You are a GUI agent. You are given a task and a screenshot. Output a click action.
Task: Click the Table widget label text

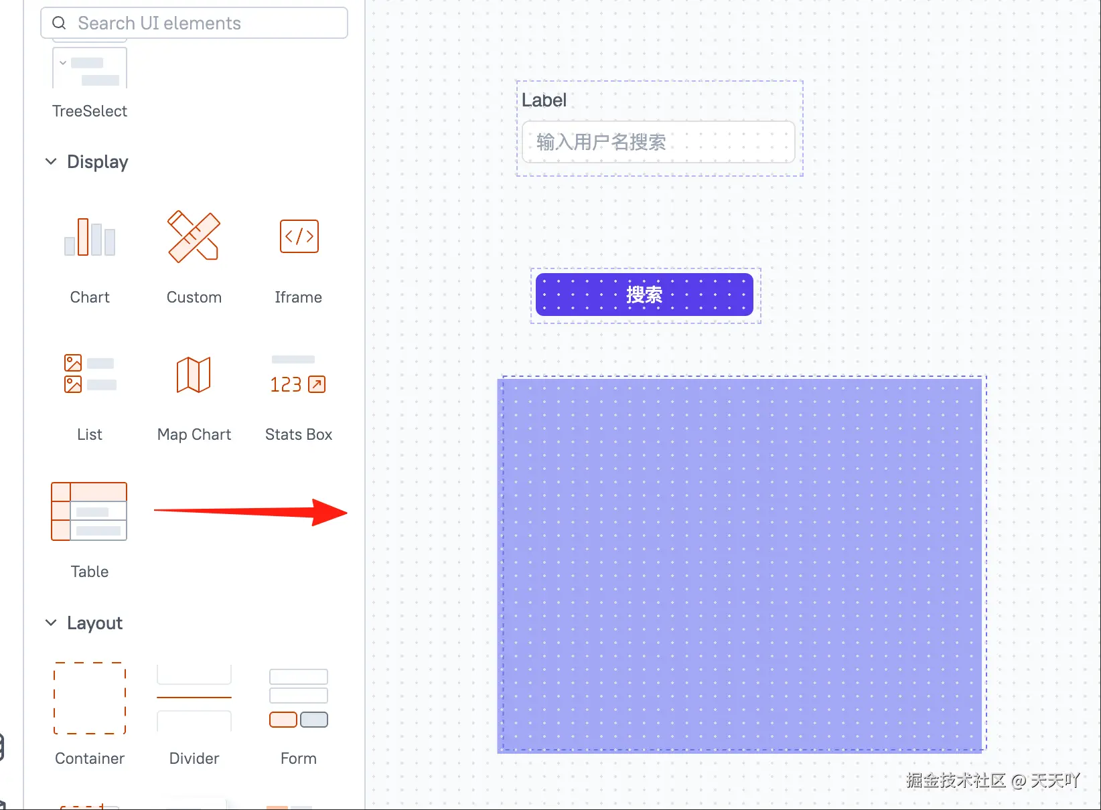pyautogui.click(x=90, y=572)
